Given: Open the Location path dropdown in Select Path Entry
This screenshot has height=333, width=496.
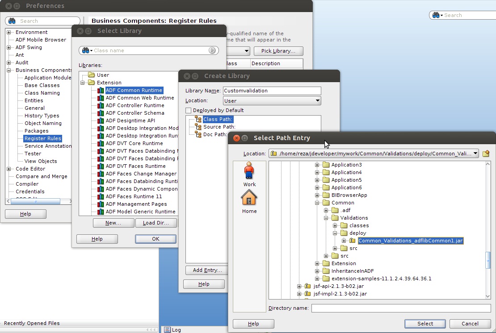Looking at the screenshot, I should [474, 154].
